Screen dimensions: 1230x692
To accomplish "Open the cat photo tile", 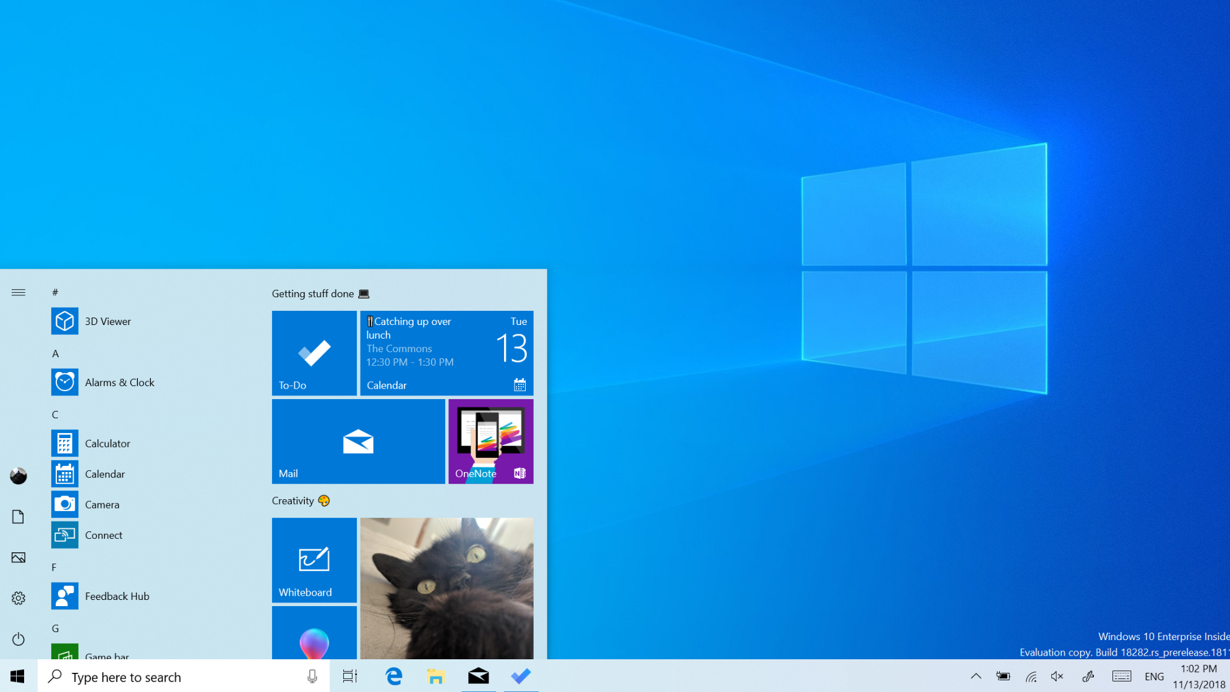I will pyautogui.click(x=446, y=587).
